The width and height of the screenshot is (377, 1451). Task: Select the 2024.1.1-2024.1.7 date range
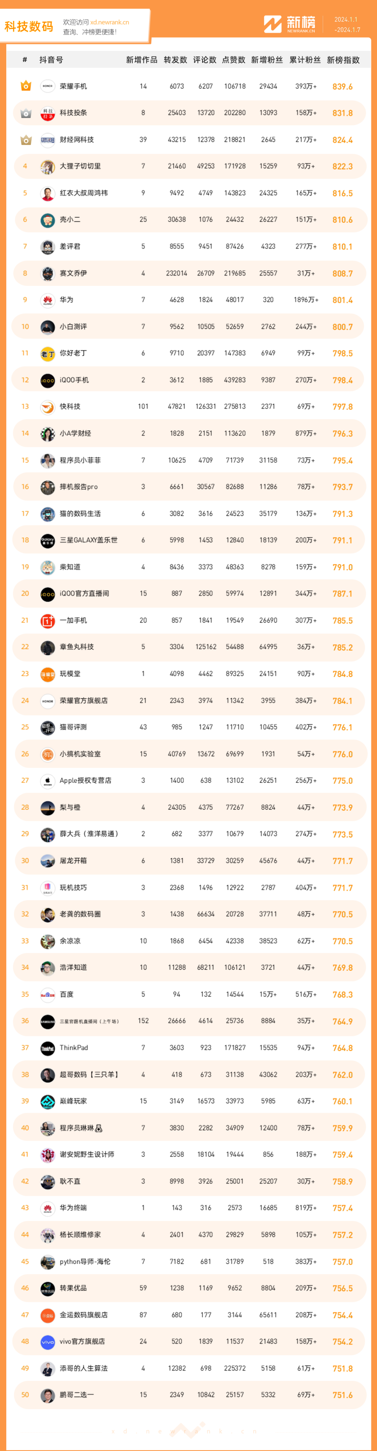coord(347,24)
